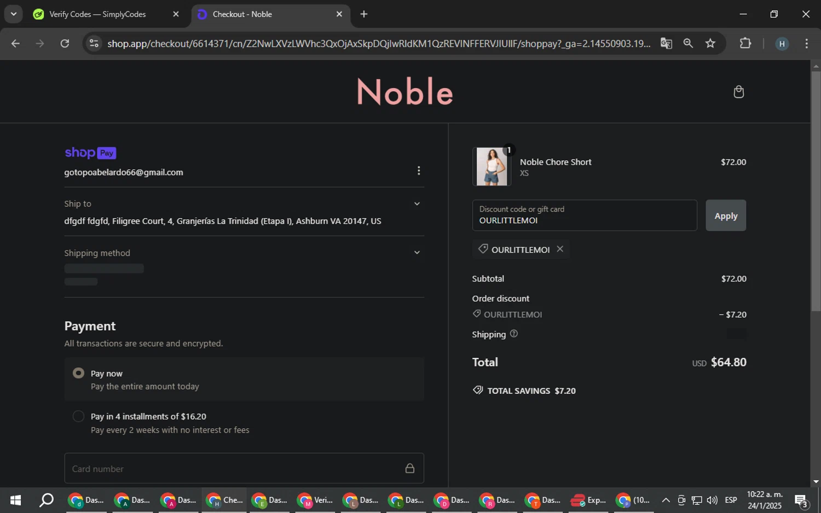Click the lock icon in card field
This screenshot has height=513, width=821.
pyautogui.click(x=409, y=468)
